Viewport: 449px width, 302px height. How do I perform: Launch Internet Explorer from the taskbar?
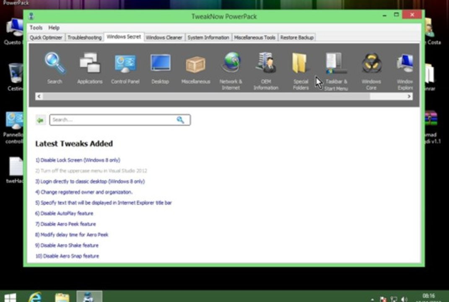point(35,297)
